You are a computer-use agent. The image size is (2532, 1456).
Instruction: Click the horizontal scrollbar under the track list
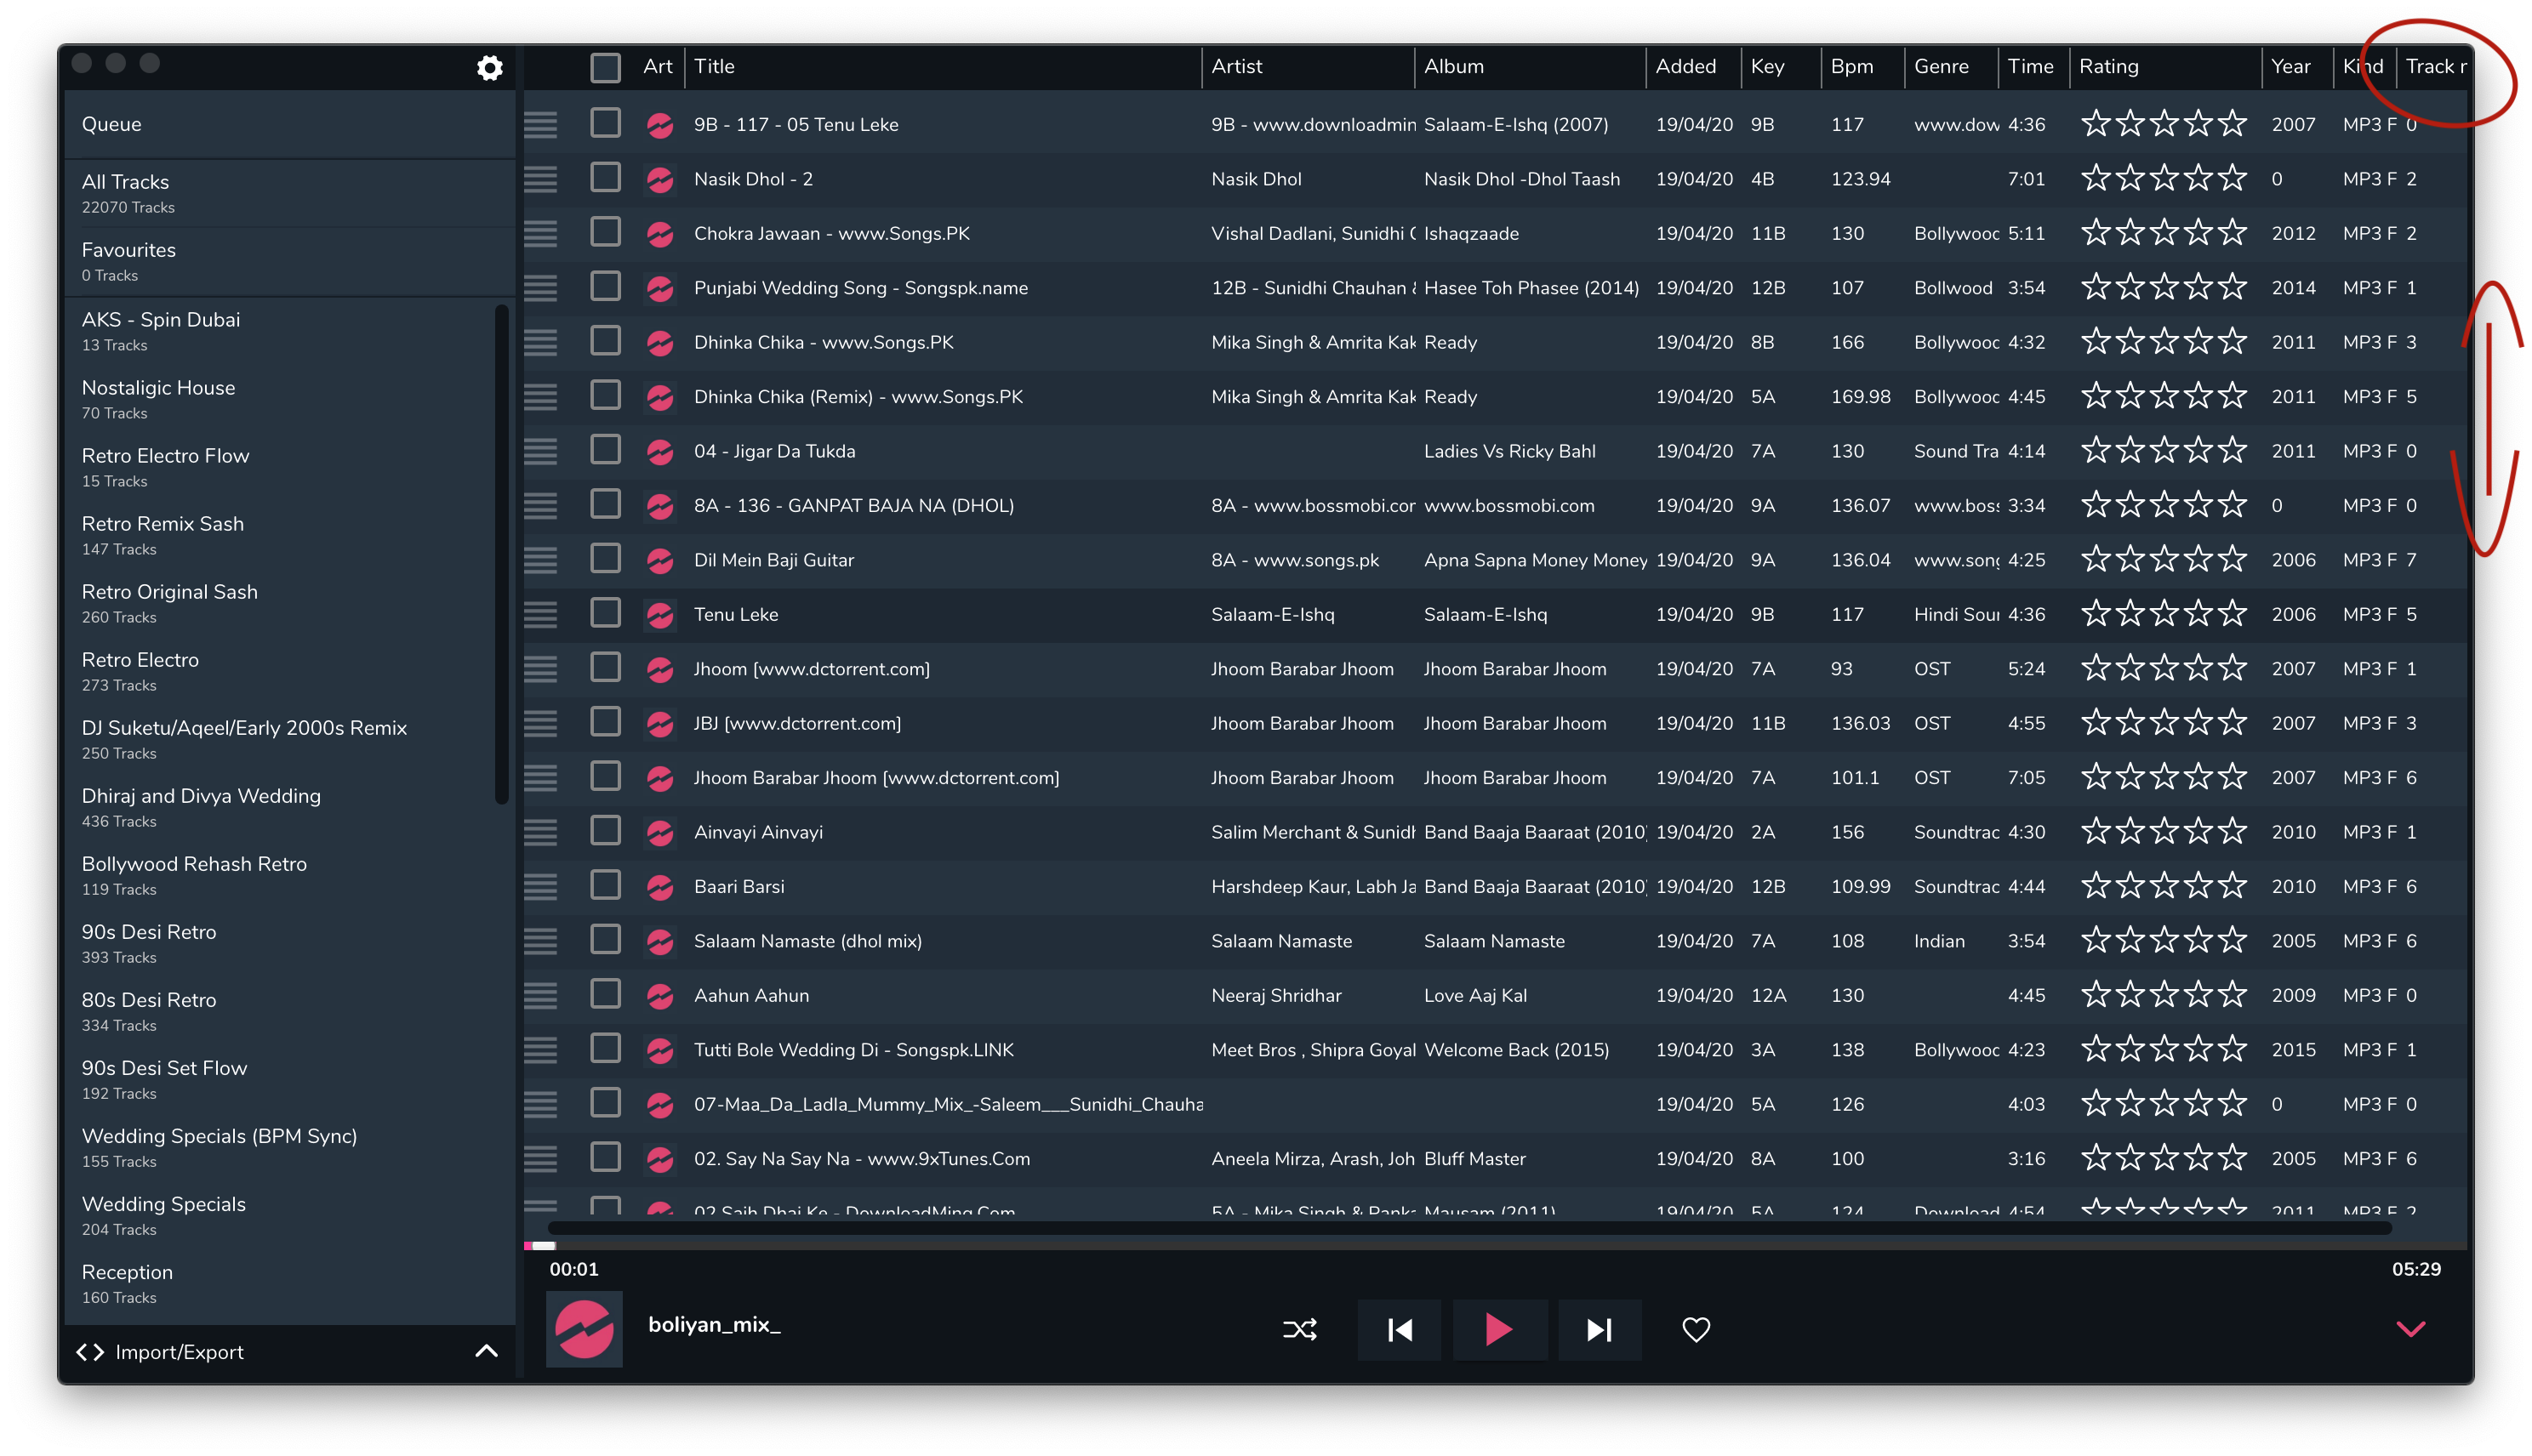click(x=1400, y=1227)
